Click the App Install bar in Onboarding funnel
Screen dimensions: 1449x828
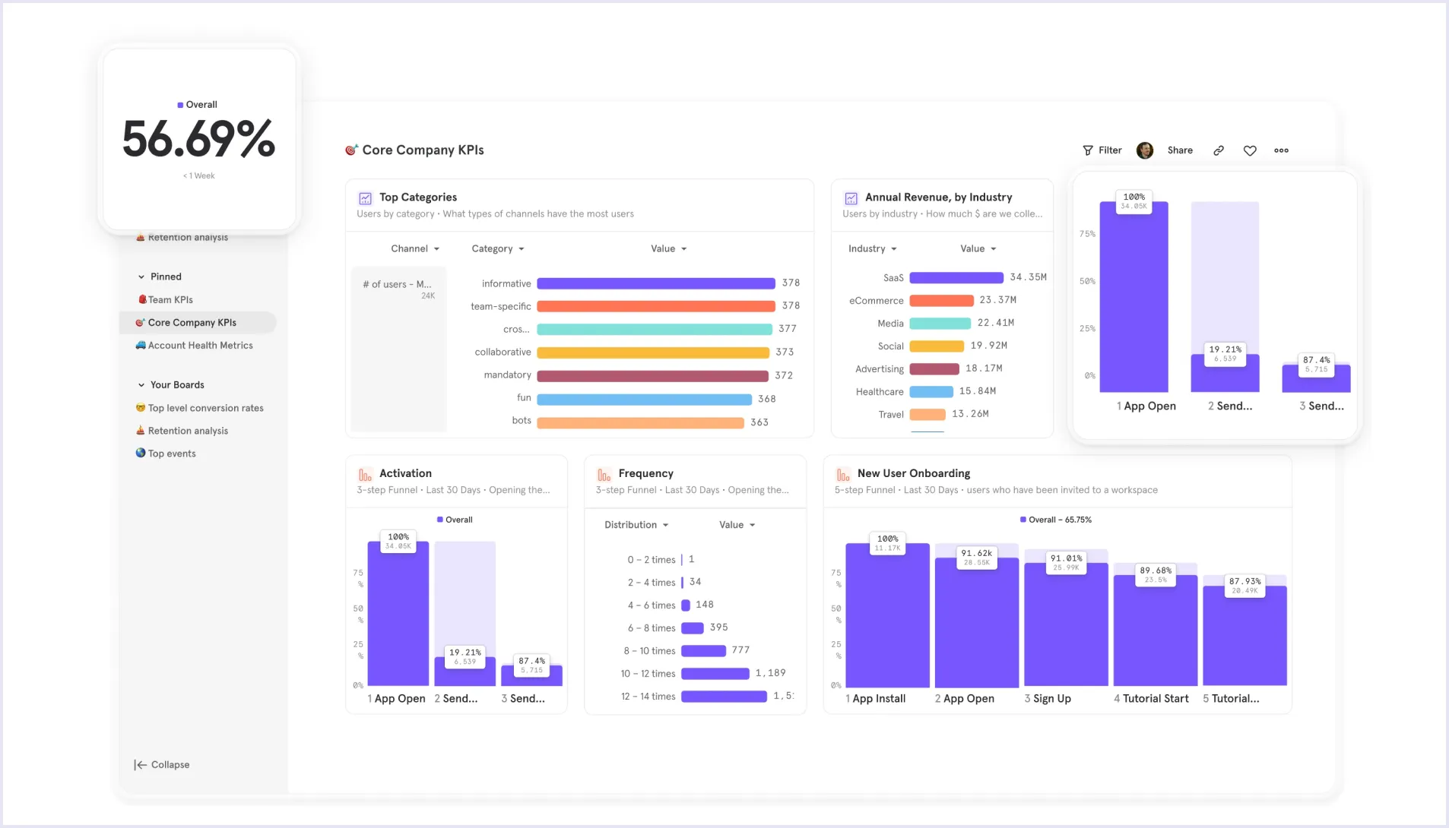[x=887, y=615]
